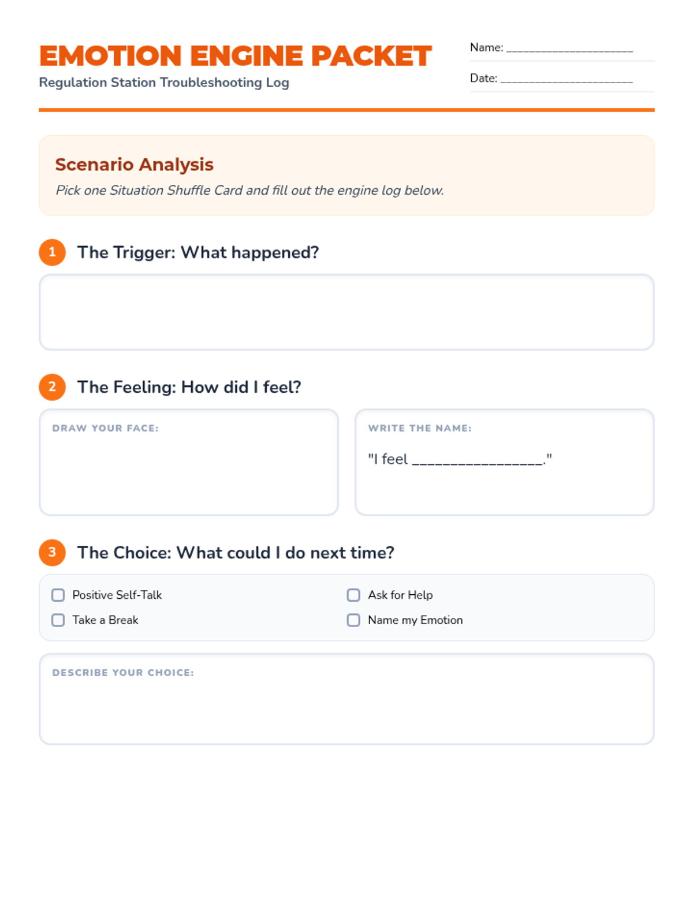Click the Name blank line
This screenshot has height=924, width=693.
click(569, 49)
